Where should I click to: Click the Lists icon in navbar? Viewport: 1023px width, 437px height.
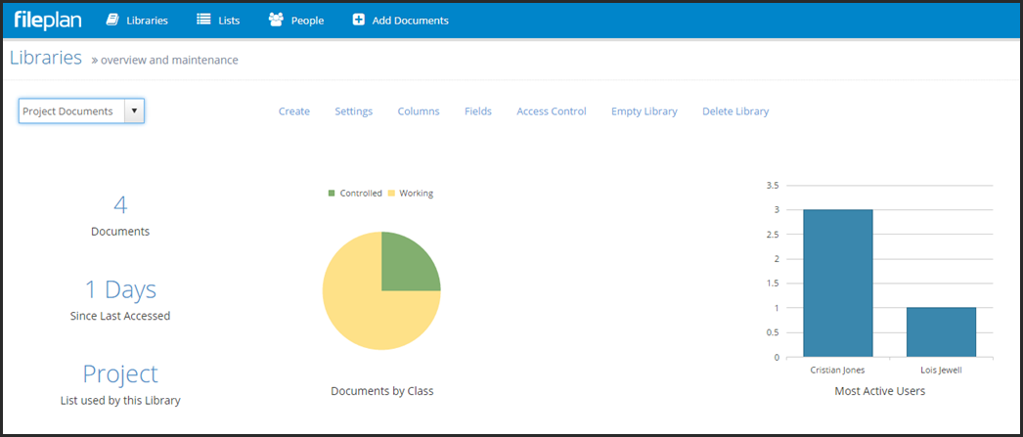pyautogui.click(x=203, y=21)
